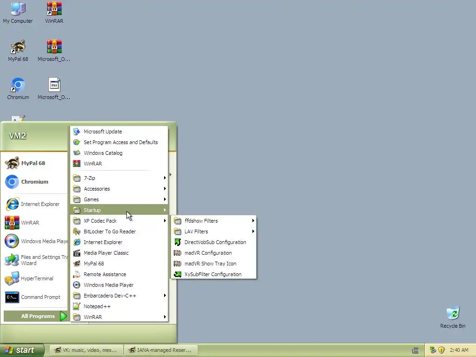The width and height of the screenshot is (476, 357).
Task: Expand LAV Filters submenu
Action: click(x=214, y=231)
